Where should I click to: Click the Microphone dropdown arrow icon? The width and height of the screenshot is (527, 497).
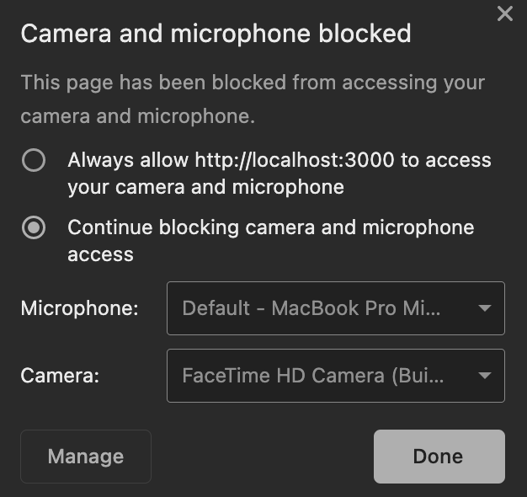pyautogui.click(x=485, y=308)
